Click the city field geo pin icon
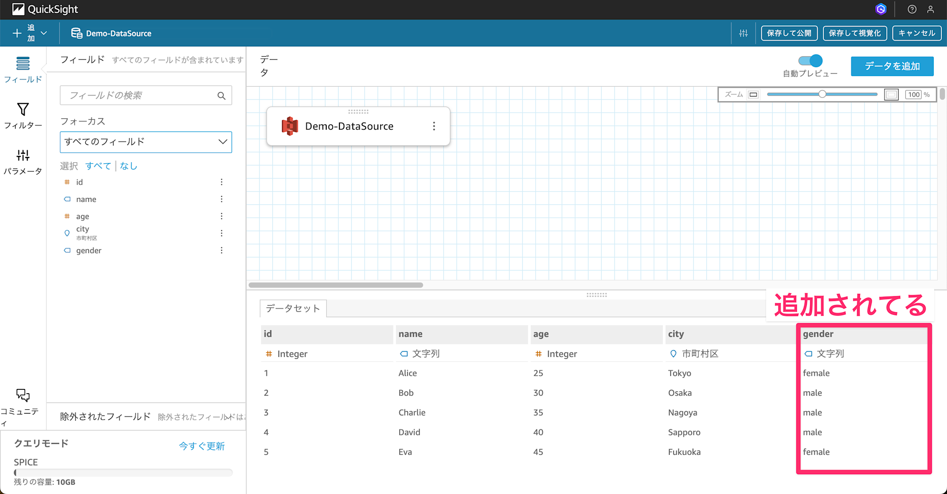The width and height of the screenshot is (947, 494). (67, 233)
